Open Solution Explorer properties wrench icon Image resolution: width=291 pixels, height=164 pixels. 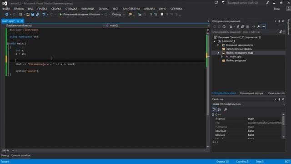259,26
